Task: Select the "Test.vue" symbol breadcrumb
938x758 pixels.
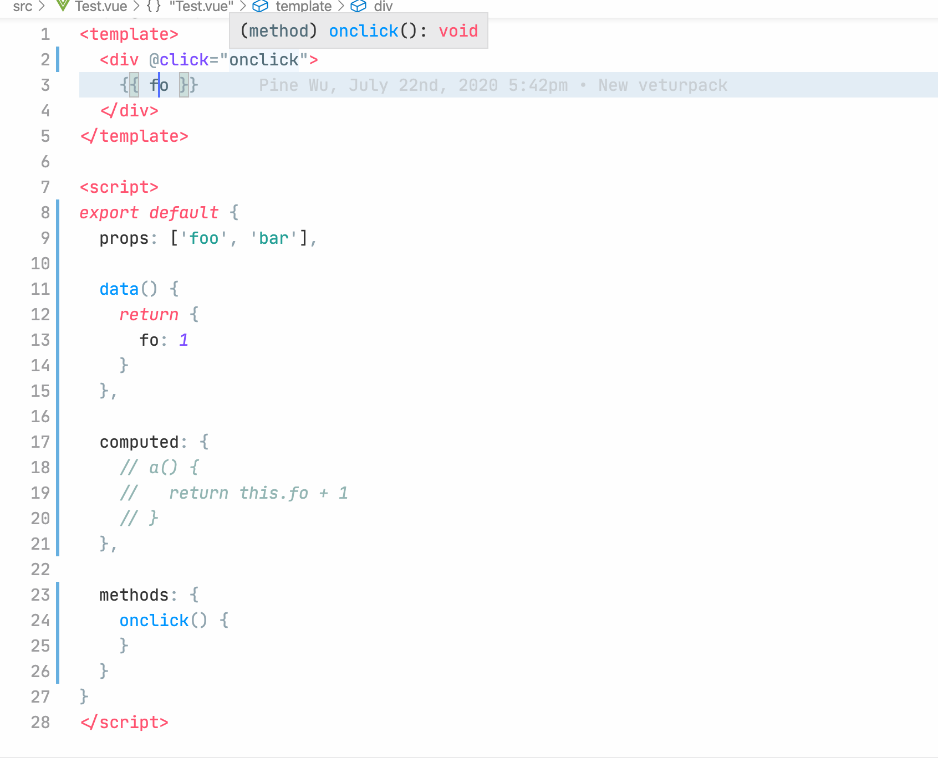Action: (201, 7)
